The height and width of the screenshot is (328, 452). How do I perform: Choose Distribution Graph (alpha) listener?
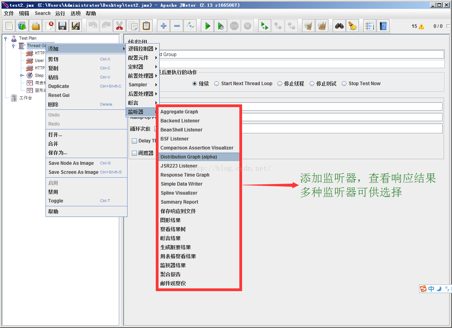(x=199, y=157)
